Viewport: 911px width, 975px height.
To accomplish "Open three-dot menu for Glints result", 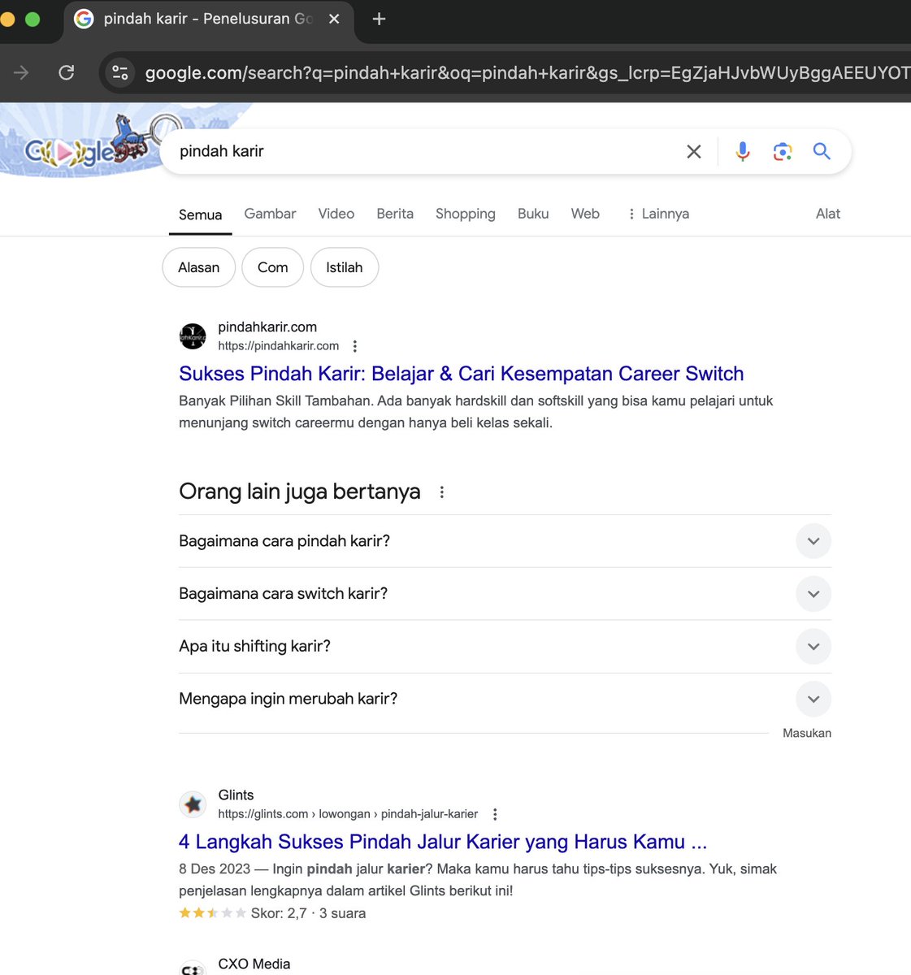I will click(495, 814).
